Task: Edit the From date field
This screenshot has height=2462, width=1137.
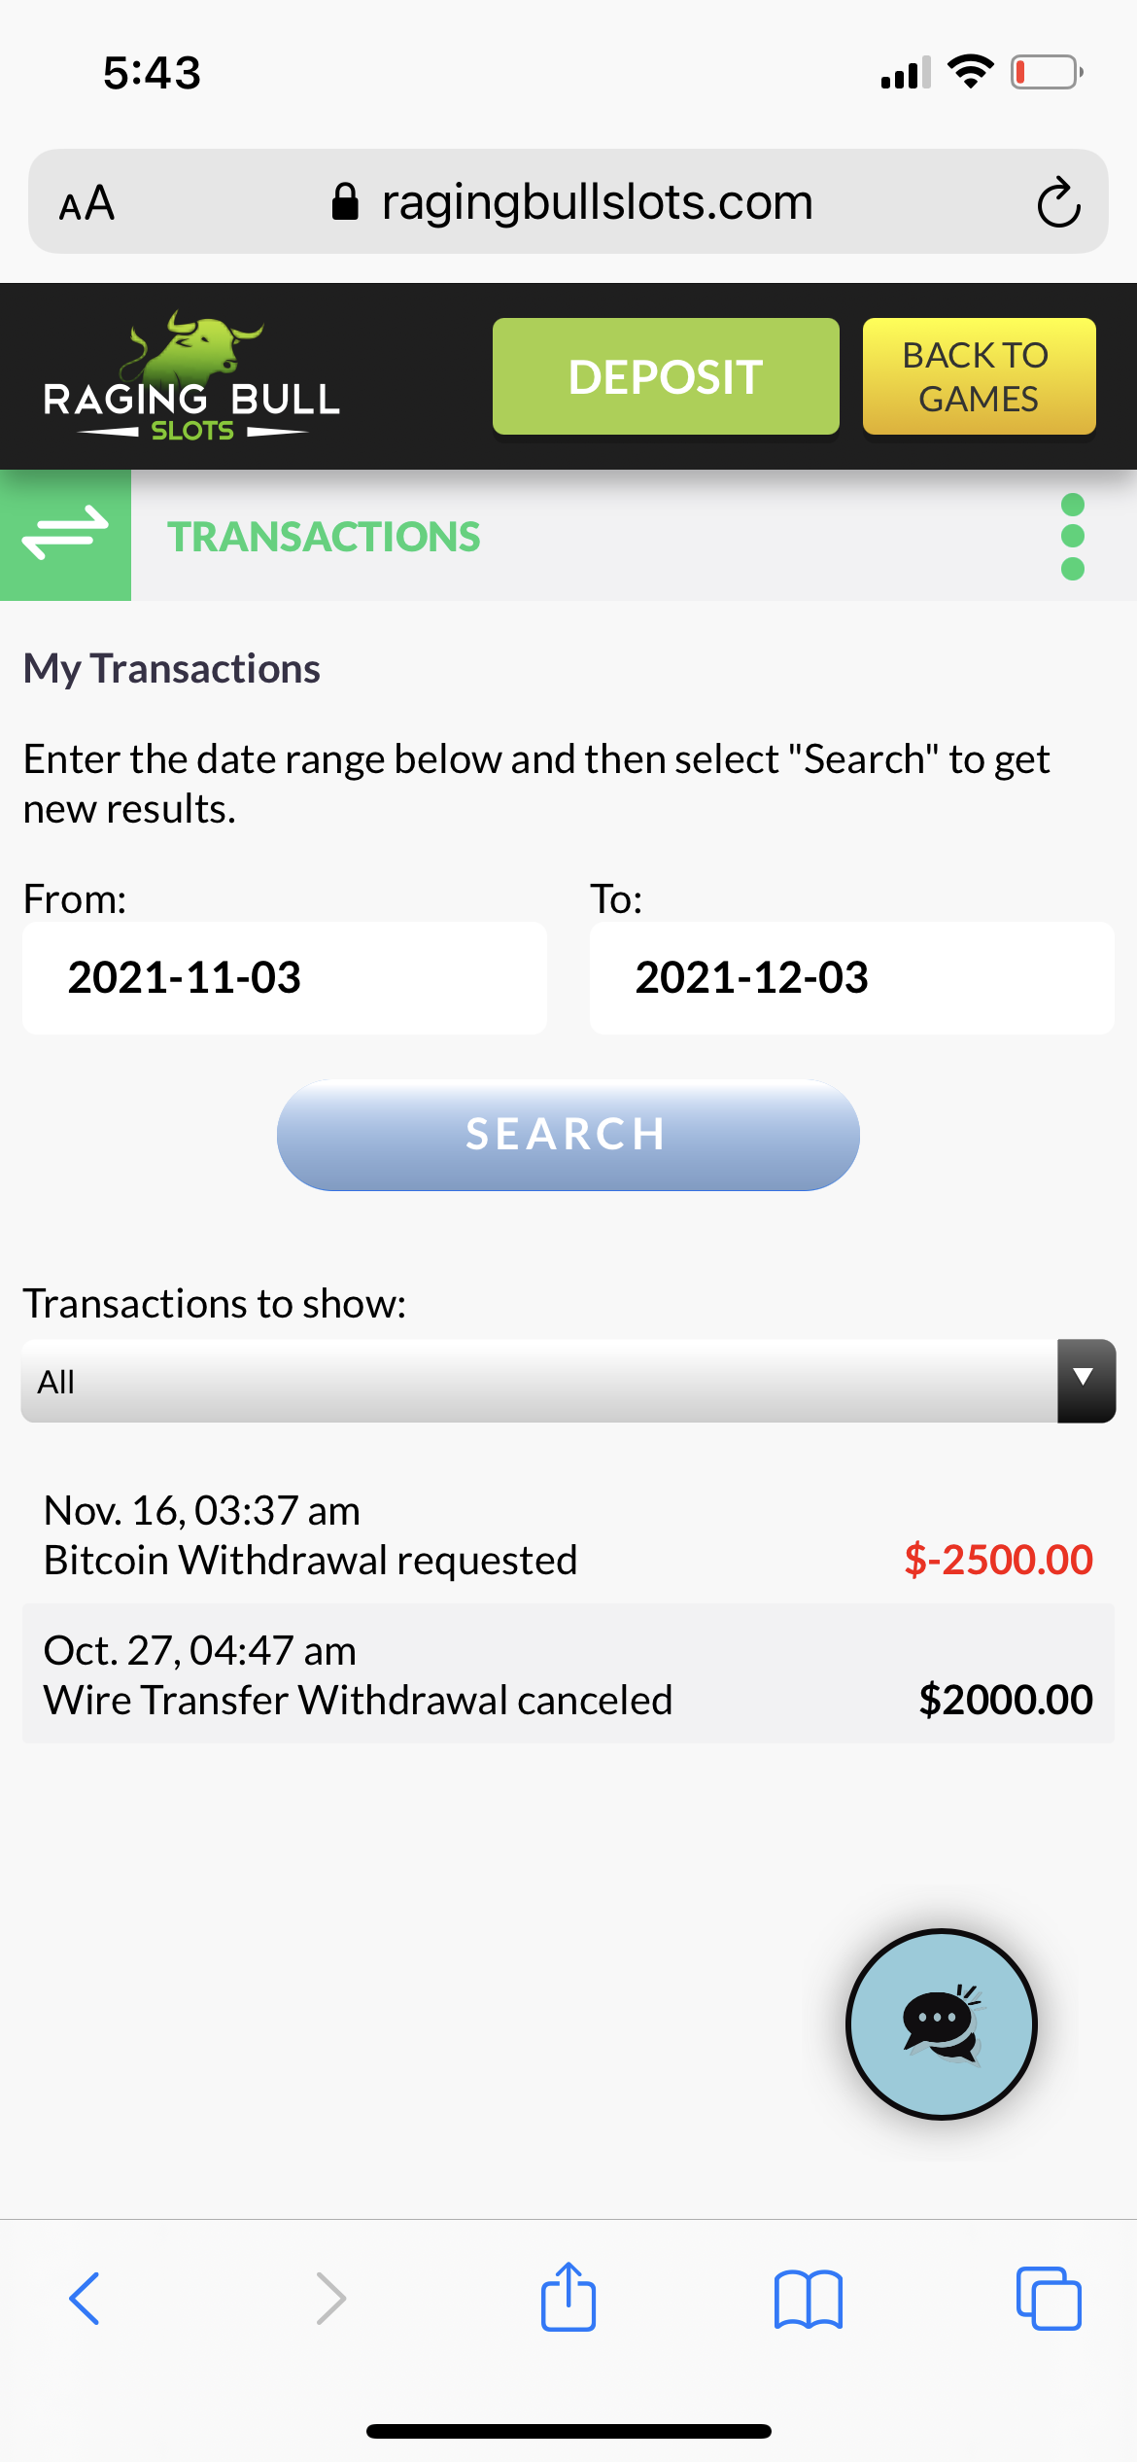Action: (x=284, y=977)
